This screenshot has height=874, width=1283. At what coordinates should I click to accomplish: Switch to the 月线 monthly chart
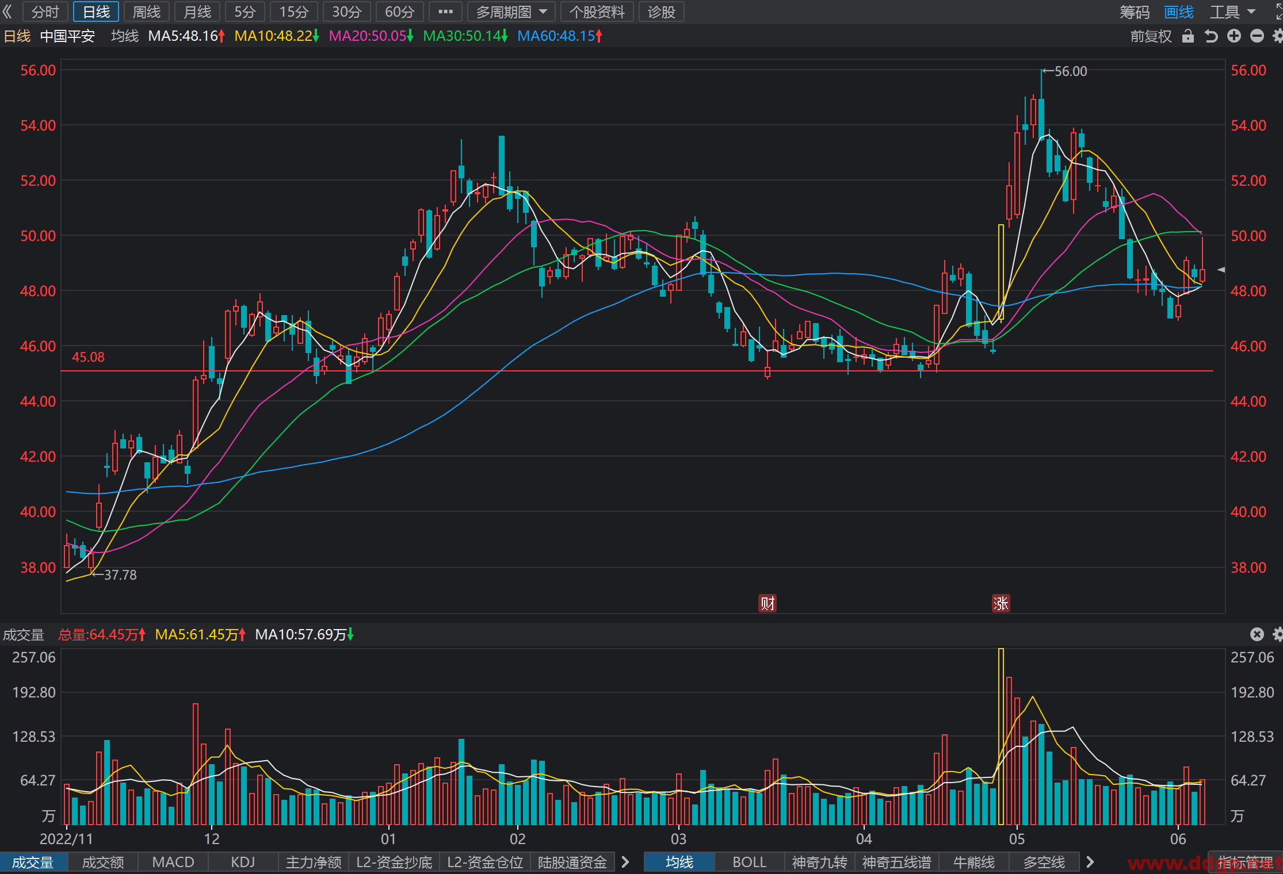click(x=197, y=11)
